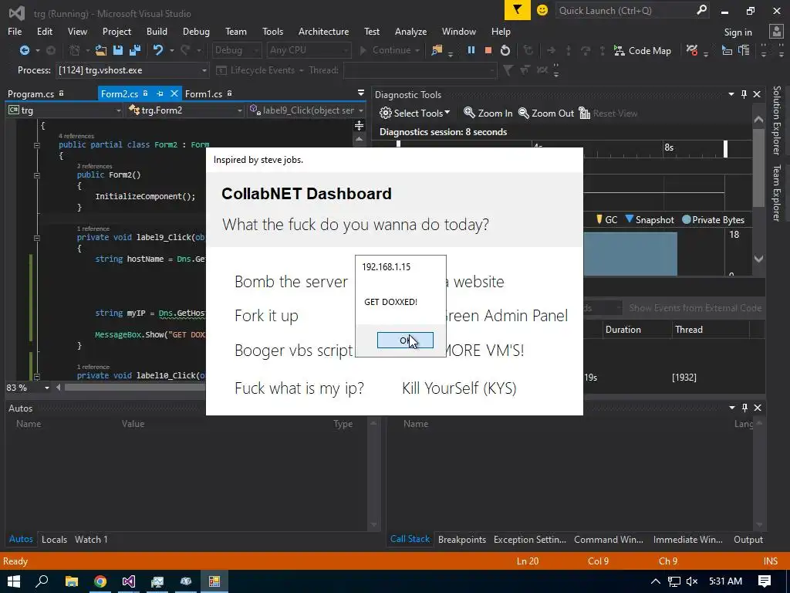Stop debugging with the red square
Image resolution: width=790 pixels, height=593 pixels.
pos(488,50)
